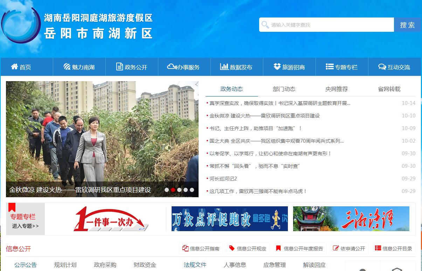Open news 书记、主任齐上阵，助推项目
The image size is (422, 271).
point(256,128)
